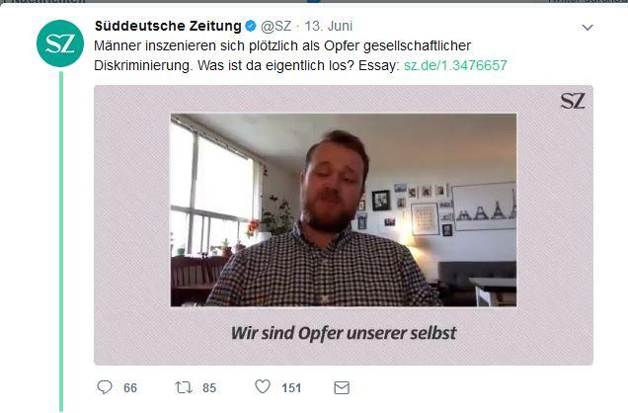Play the video of bearded man
Viewport: 628px width, 413px height.
pyautogui.click(x=344, y=209)
